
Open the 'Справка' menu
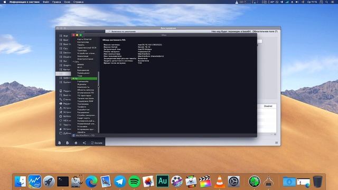(78, 2)
